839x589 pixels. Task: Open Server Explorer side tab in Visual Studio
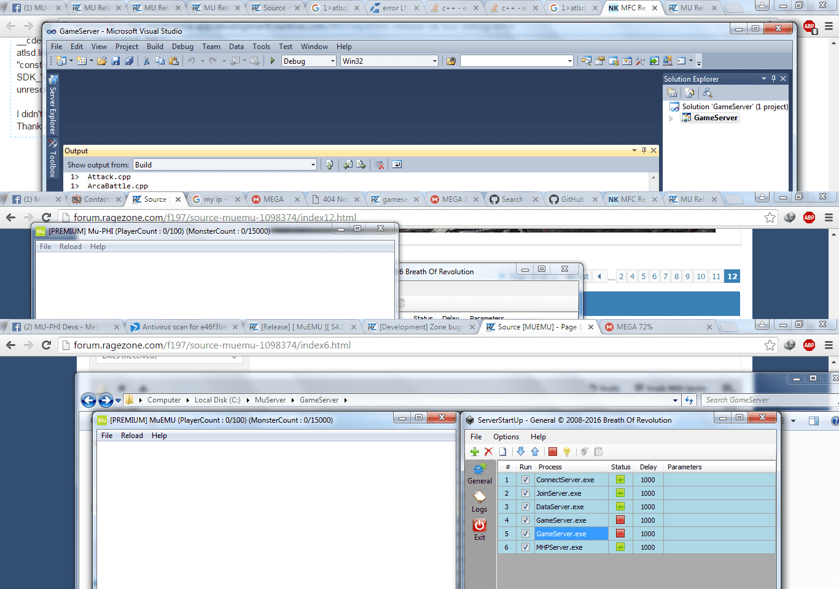tap(53, 105)
